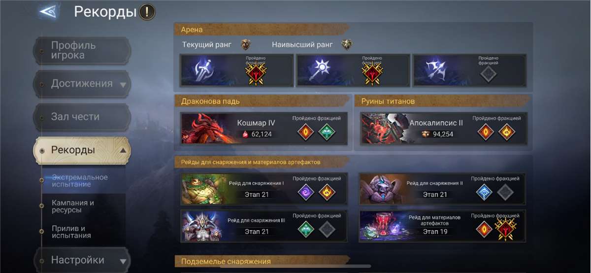Click the back arrow icon

point(49,12)
